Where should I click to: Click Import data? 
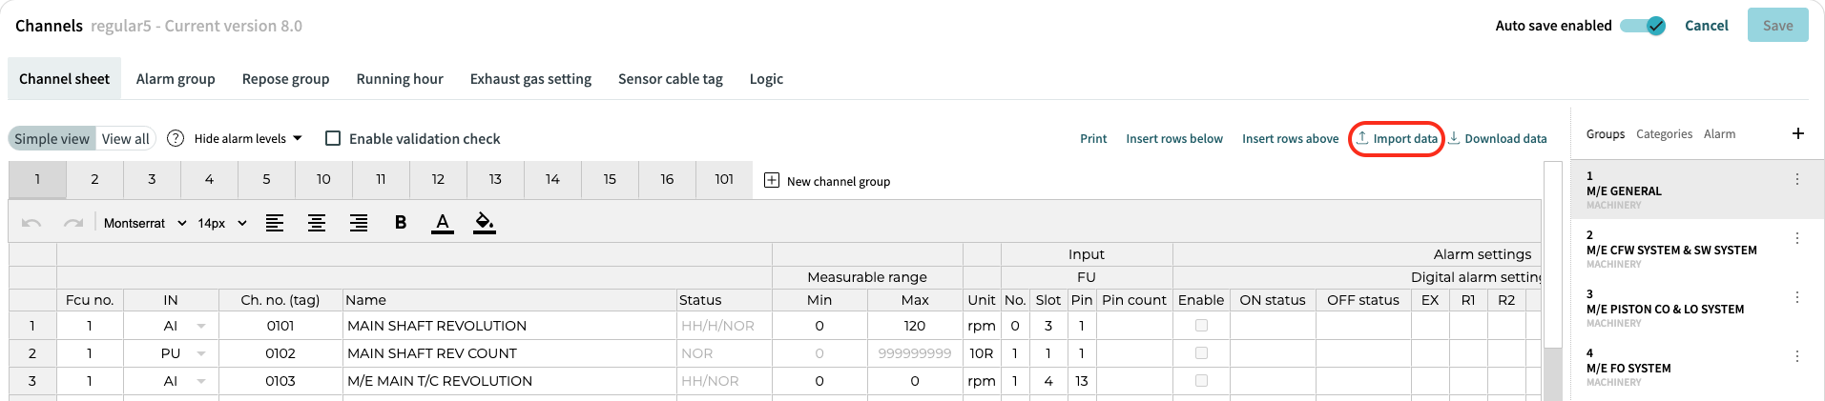(x=1397, y=139)
